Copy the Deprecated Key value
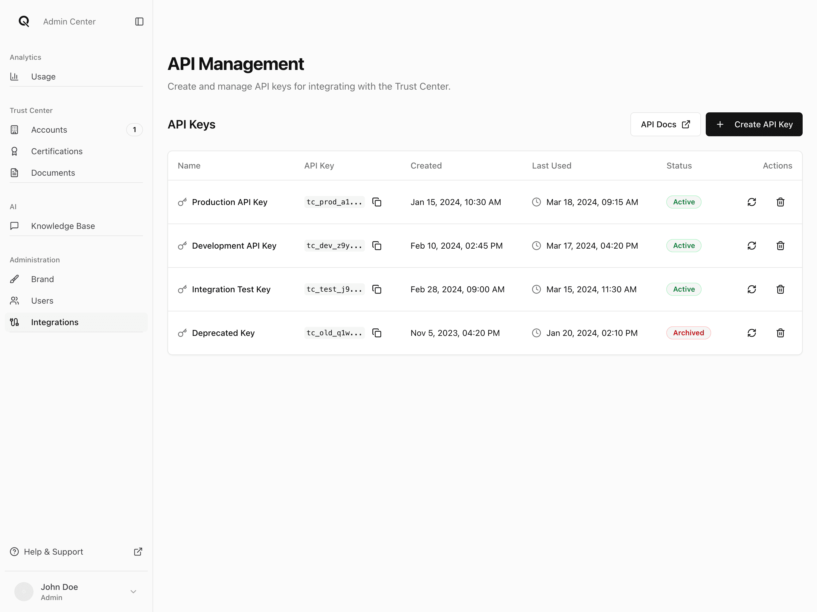The width and height of the screenshot is (817, 612). (x=377, y=333)
